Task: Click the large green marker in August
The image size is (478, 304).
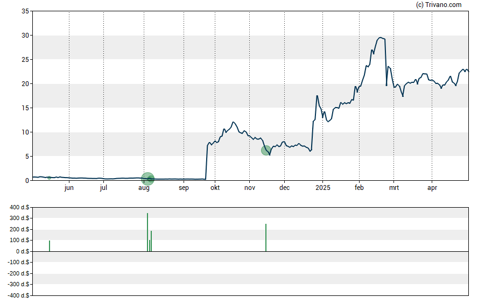Action: coord(148,179)
